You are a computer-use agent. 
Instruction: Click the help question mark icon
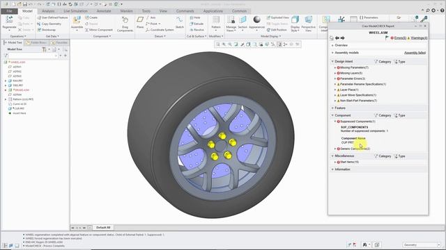[x=442, y=10]
